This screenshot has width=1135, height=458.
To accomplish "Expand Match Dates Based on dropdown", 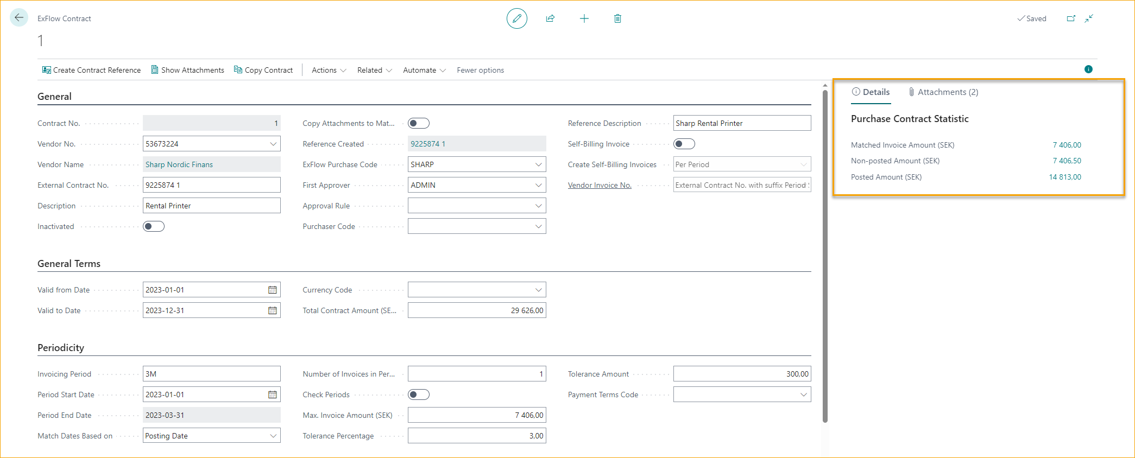I will (x=273, y=436).
